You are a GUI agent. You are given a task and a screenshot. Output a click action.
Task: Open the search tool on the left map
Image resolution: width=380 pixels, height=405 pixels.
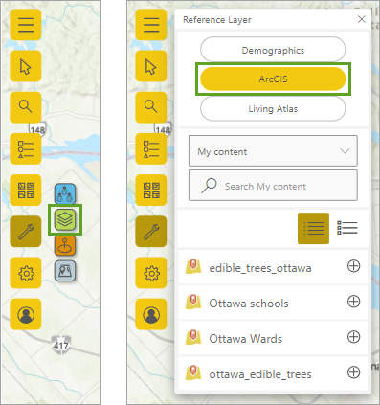coord(26,107)
